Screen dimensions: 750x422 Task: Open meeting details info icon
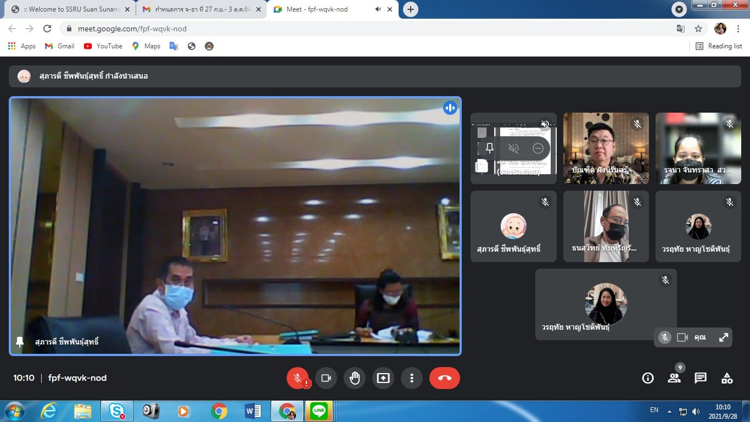[648, 378]
